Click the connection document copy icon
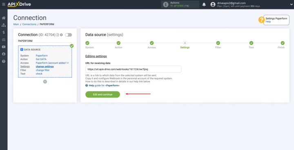This screenshot has height=150, width=294. tap(58, 35)
